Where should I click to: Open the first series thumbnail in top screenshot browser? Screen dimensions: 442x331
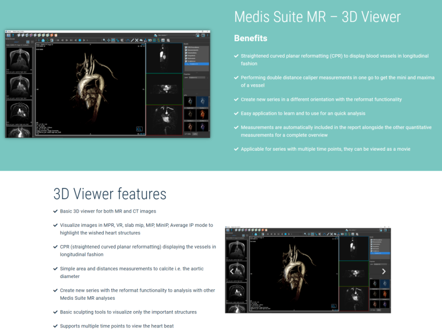pos(19,59)
